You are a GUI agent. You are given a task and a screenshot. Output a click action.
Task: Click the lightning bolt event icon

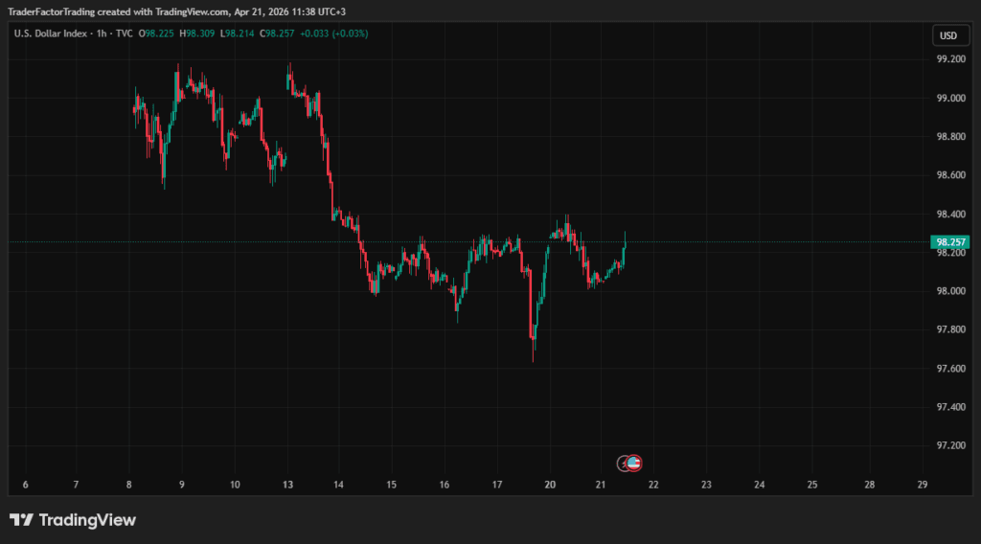(x=623, y=464)
